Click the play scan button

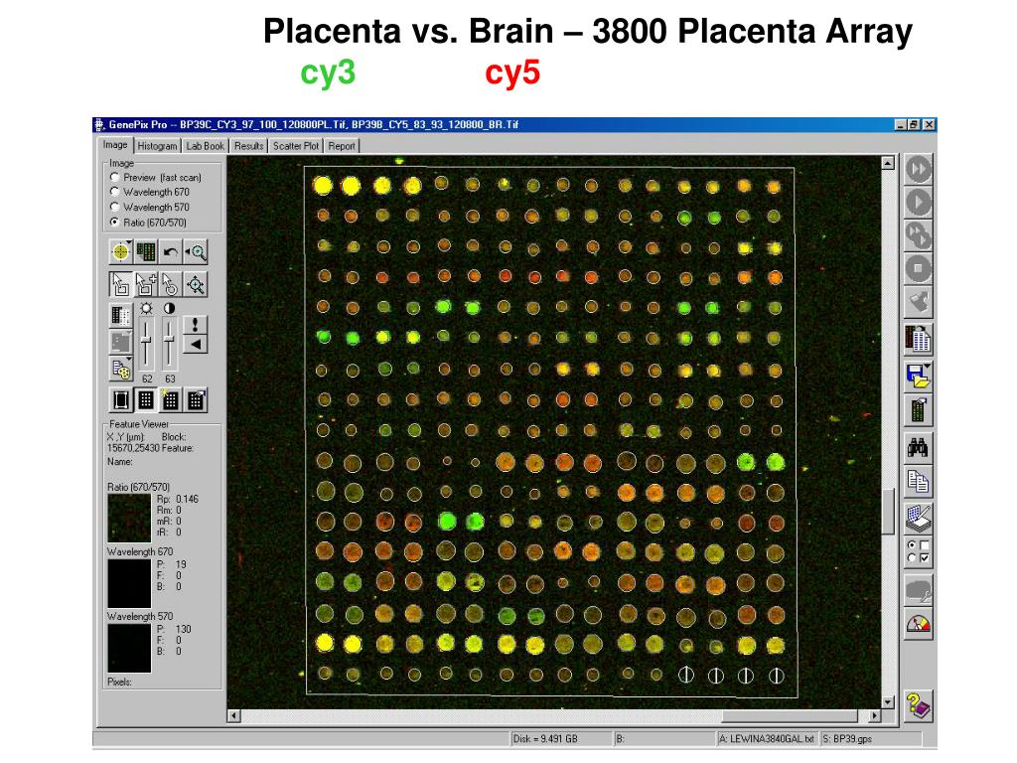919,203
